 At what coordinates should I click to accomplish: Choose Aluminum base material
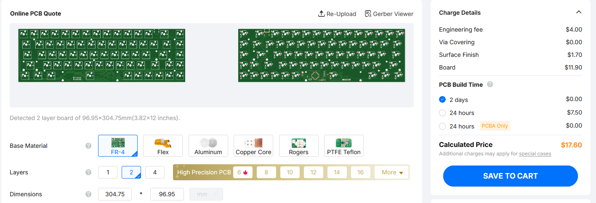pos(208,146)
